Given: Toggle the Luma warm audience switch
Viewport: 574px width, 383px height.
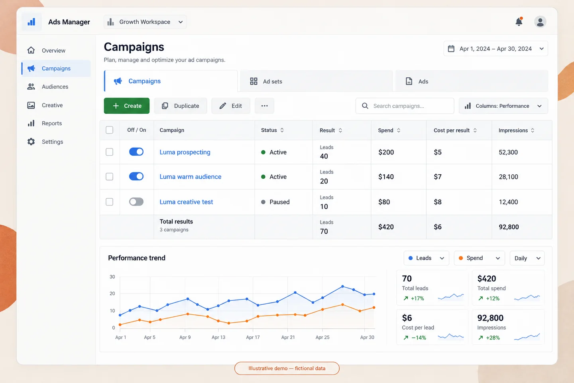Looking at the screenshot, I should click(x=136, y=176).
